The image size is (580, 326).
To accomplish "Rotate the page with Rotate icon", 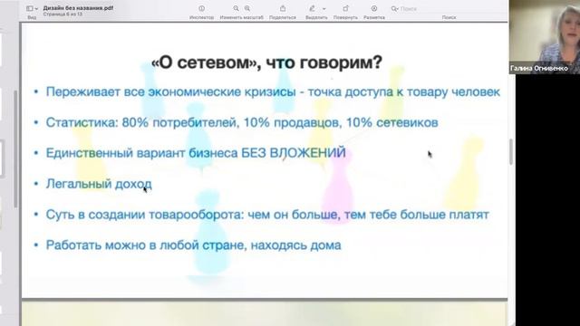I will pyautogui.click(x=345, y=8).
